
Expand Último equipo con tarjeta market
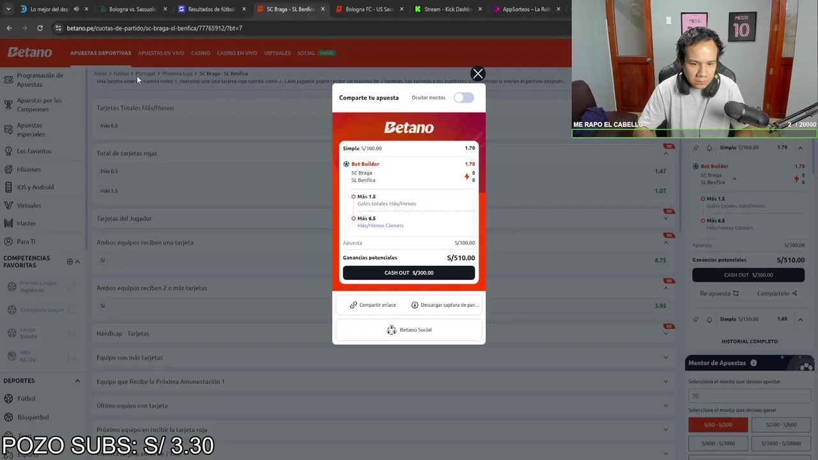pos(666,406)
